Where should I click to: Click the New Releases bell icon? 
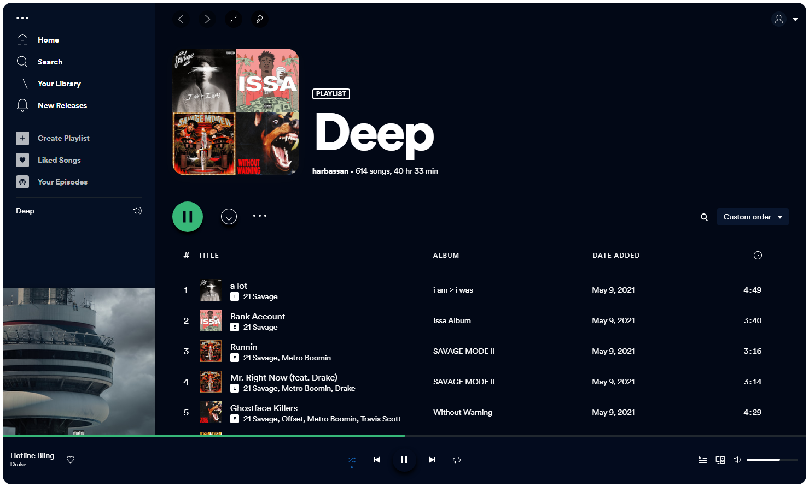(x=22, y=105)
